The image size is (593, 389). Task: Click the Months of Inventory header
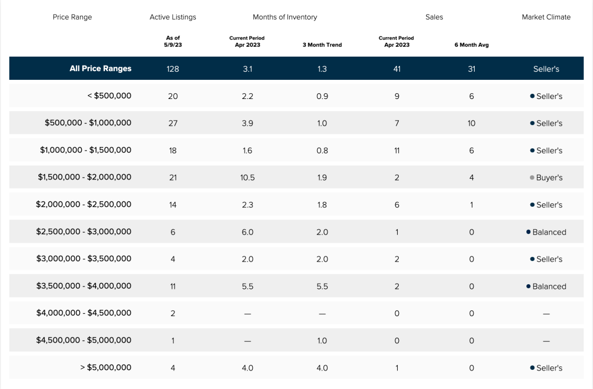[x=285, y=17]
